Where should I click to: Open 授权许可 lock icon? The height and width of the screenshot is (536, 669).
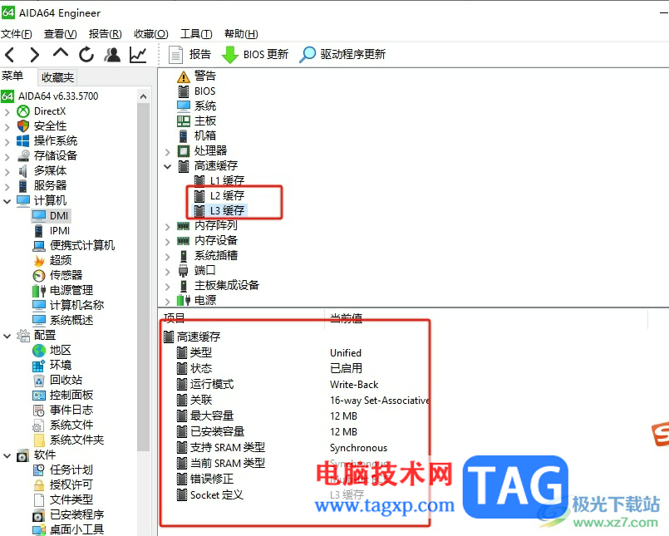coord(39,485)
